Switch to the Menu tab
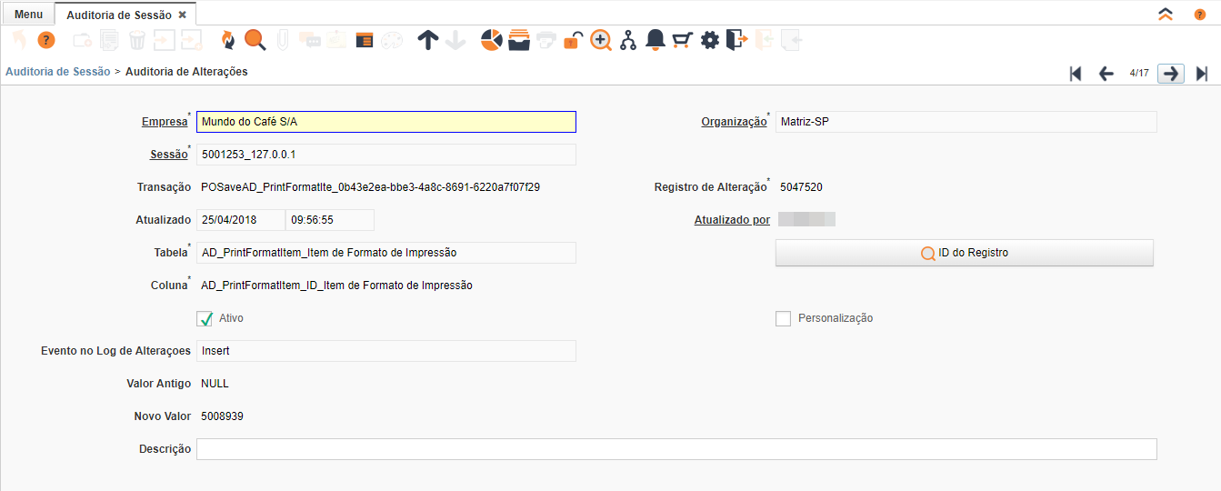Screen dimensions: 1221x491 (28, 15)
